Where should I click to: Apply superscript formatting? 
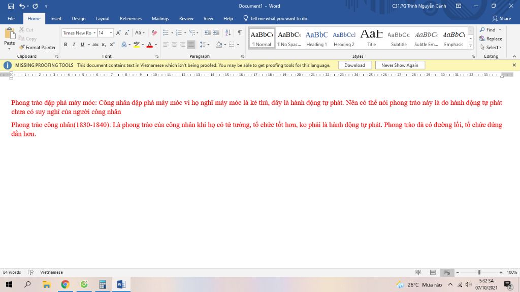[112, 45]
